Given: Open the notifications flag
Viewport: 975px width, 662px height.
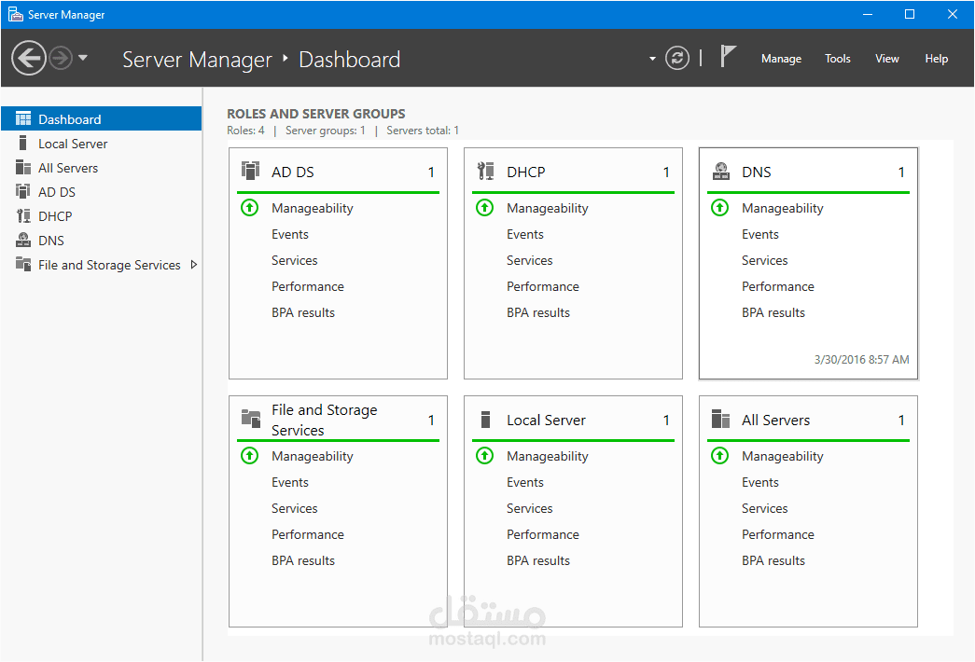Looking at the screenshot, I should click(x=728, y=57).
